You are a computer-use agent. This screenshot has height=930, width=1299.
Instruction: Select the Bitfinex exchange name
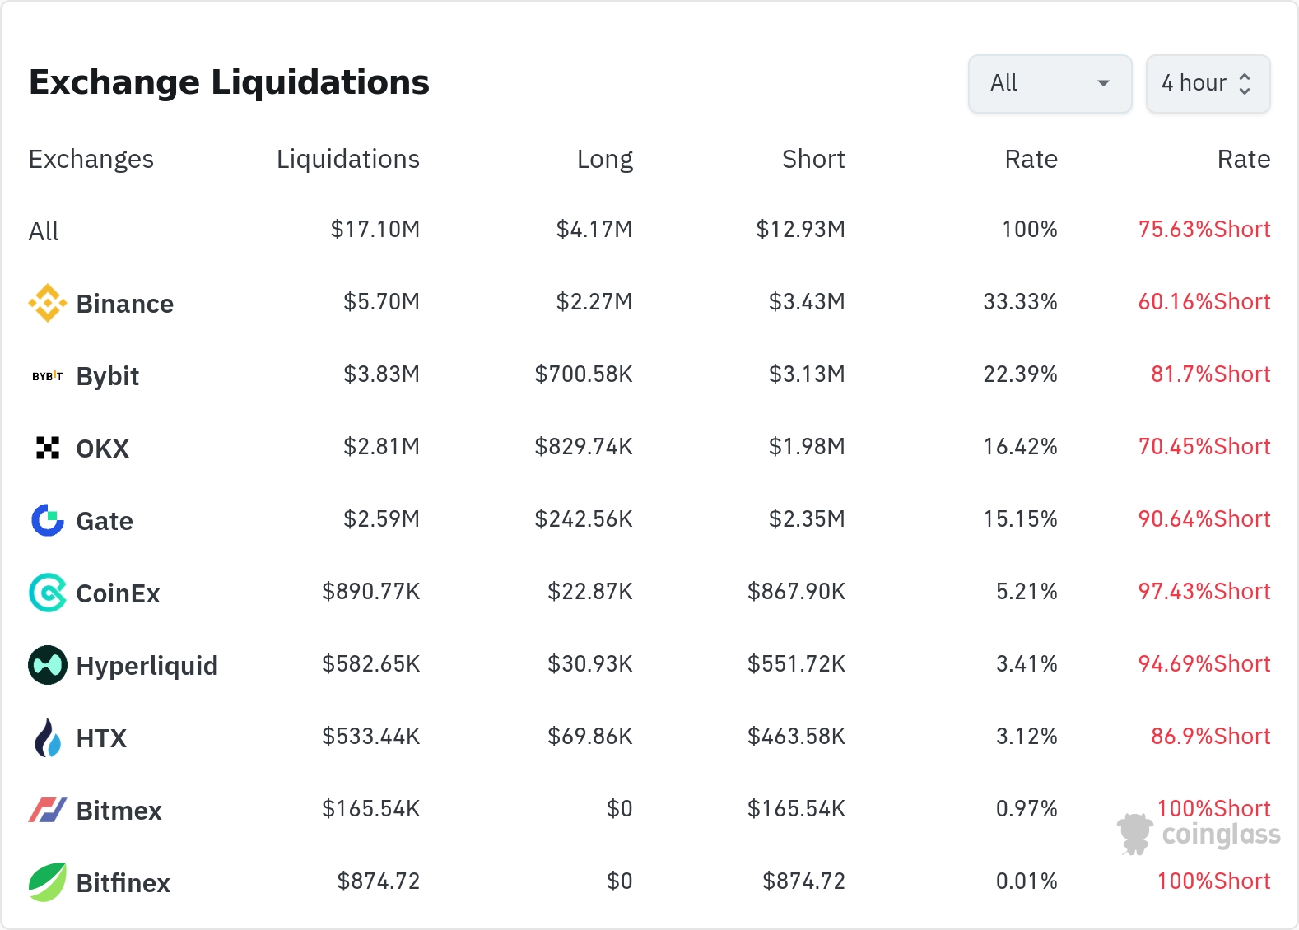pyautogui.click(x=123, y=883)
